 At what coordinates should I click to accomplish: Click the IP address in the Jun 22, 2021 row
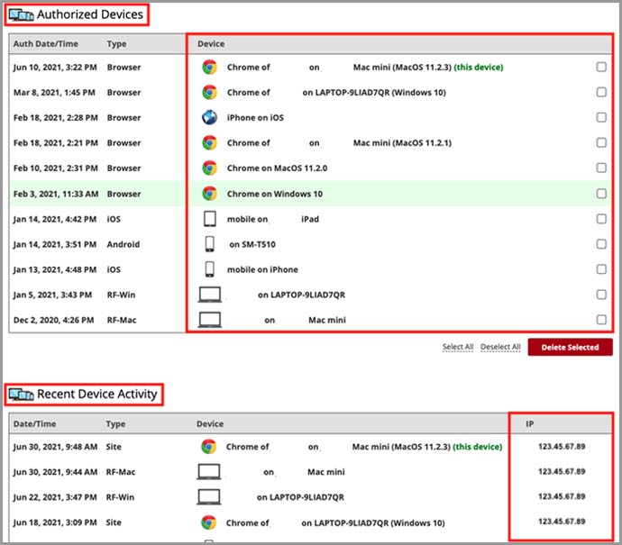point(562,496)
